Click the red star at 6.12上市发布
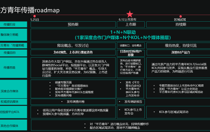The height and width of the screenshot is (132, 210). coord(130,14)
